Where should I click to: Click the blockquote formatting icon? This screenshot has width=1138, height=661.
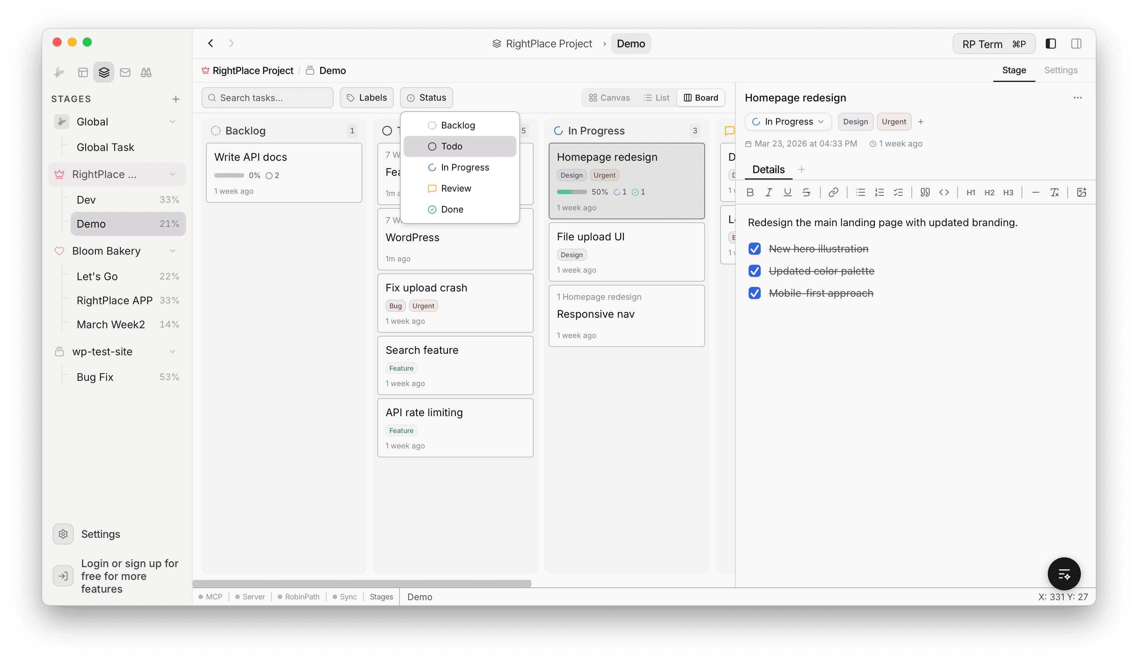click(x=925, y=192)
